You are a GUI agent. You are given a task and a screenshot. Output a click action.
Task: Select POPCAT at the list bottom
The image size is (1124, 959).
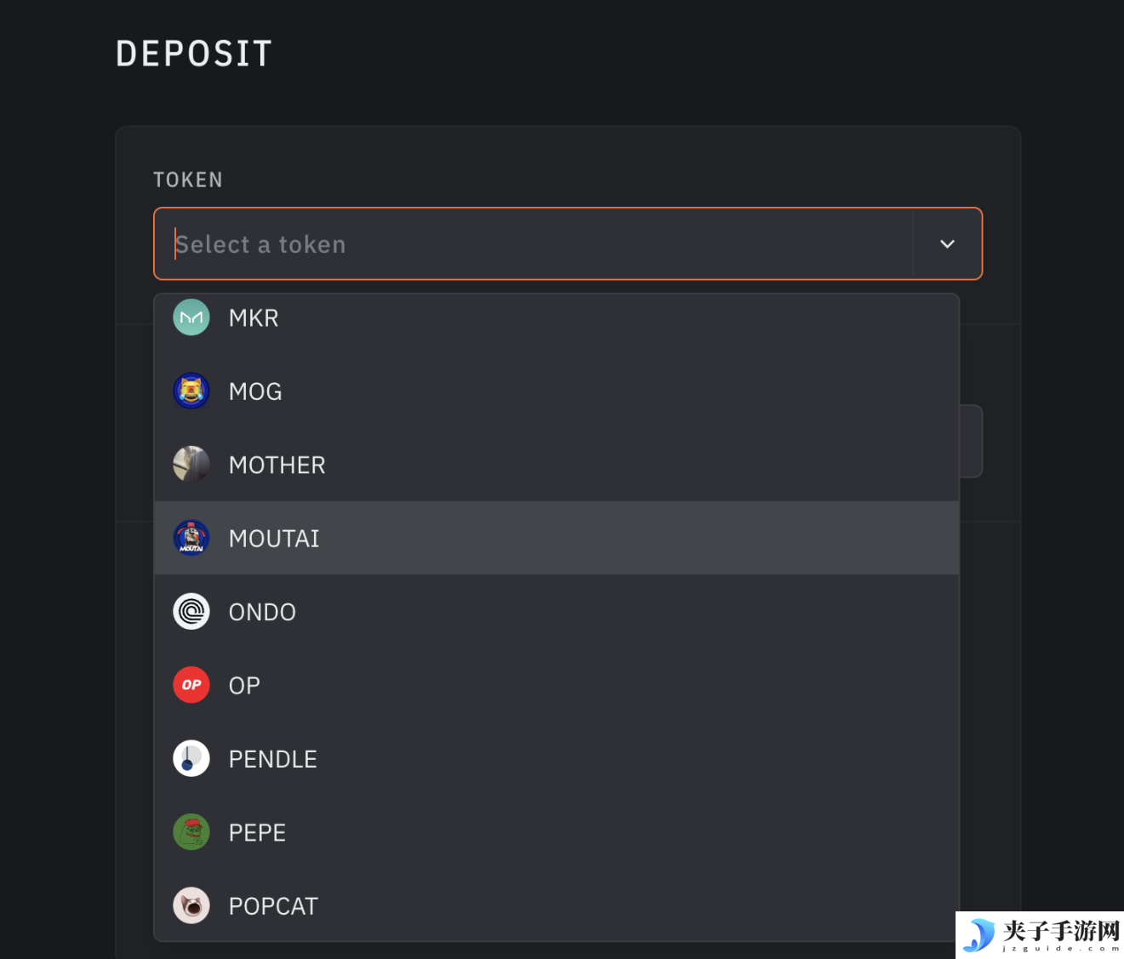(x=556, y=905)
